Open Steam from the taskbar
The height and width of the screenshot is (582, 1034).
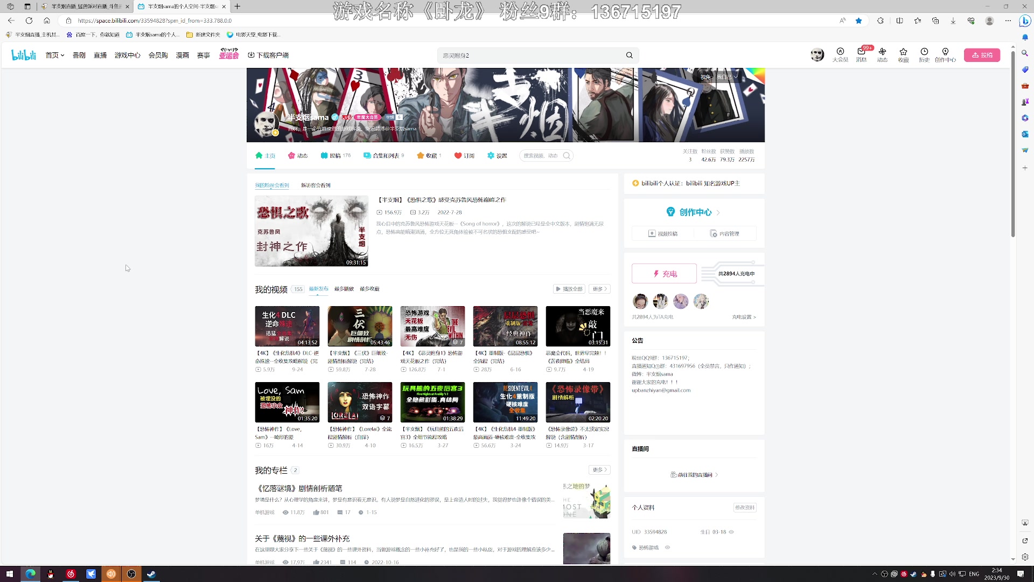[151, 574]
